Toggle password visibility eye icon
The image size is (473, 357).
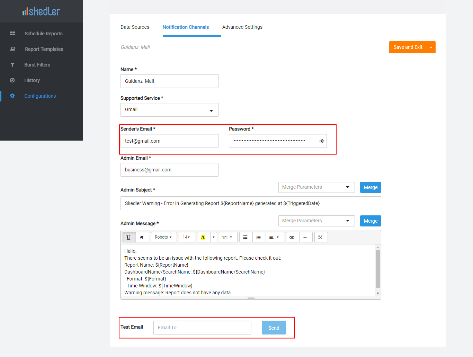(x=322, y=141)
